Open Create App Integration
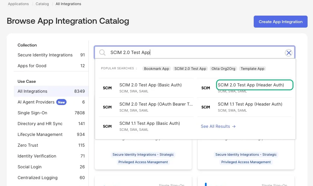This screenshot has width=313, height=186. (280, 22)
